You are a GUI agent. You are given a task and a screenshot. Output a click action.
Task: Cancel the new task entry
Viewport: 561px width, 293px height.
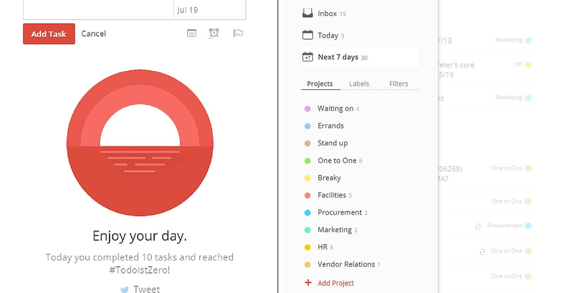pyautogui.click(x=93, y=34)
